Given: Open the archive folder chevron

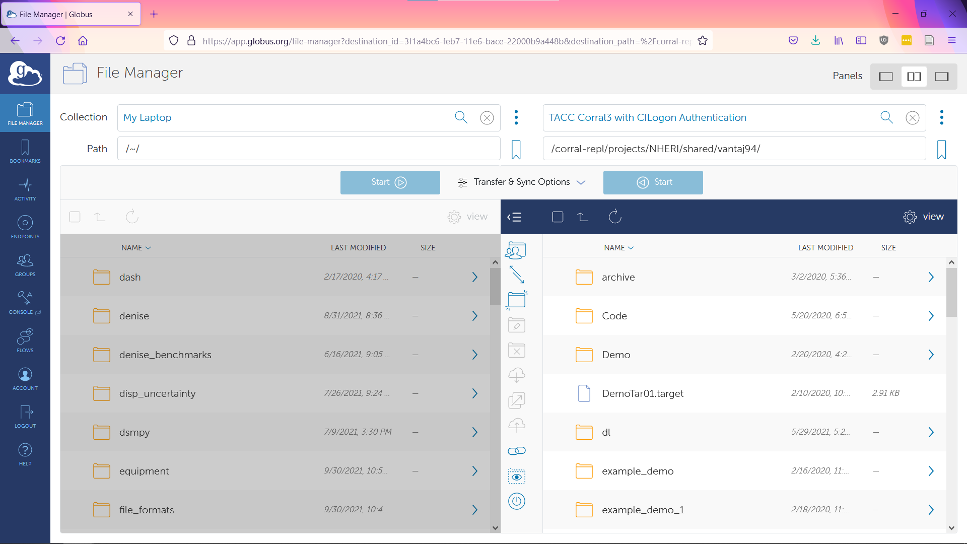Looking at the screenshot, I should pyautogui.click(x=931, y=277).
